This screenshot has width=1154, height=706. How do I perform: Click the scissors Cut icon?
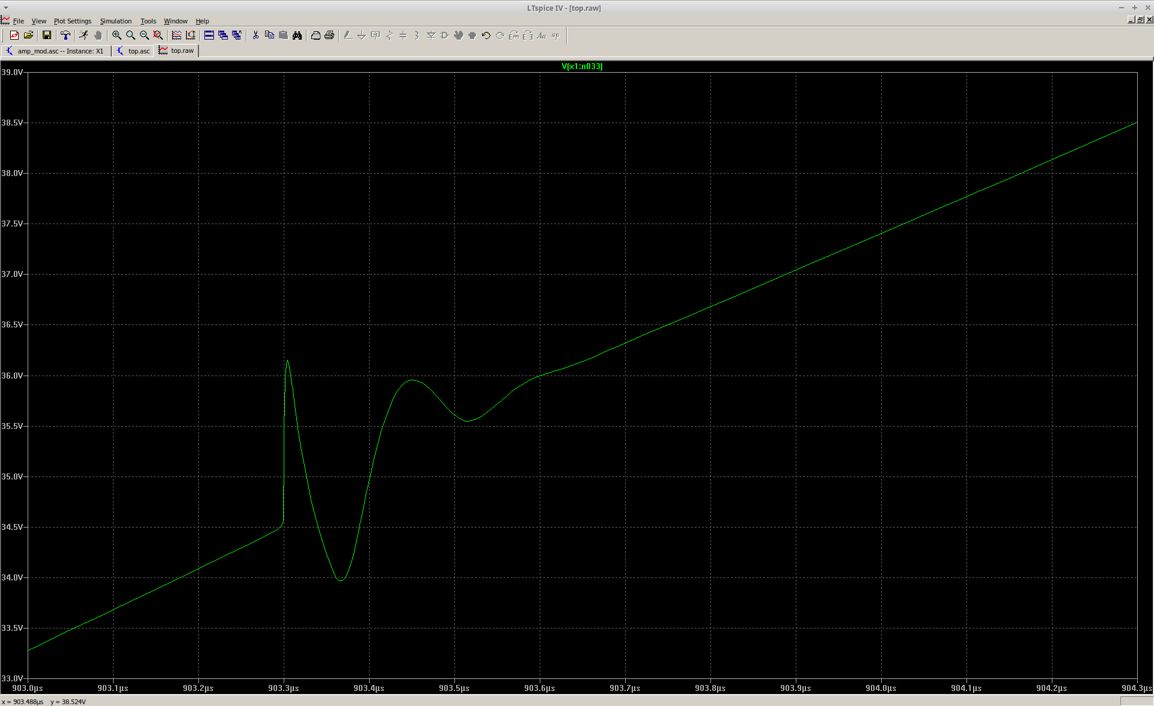[255, 35]
